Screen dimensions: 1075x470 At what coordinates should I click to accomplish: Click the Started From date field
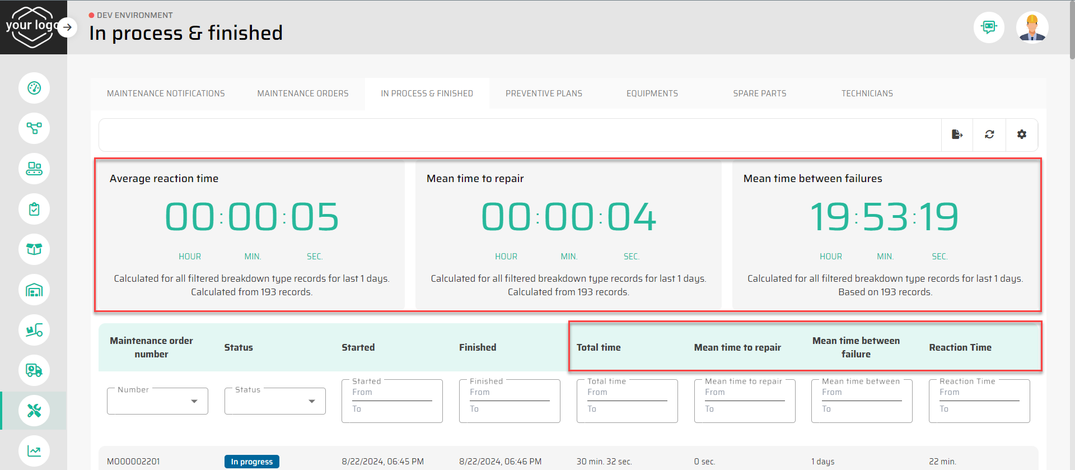[x=392, y=393]
